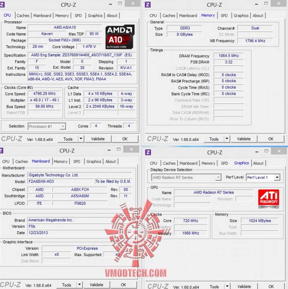Select the Graphics tab in the CPU window
The width and height of the screenshot is (288, 289).
coord(95,16)
